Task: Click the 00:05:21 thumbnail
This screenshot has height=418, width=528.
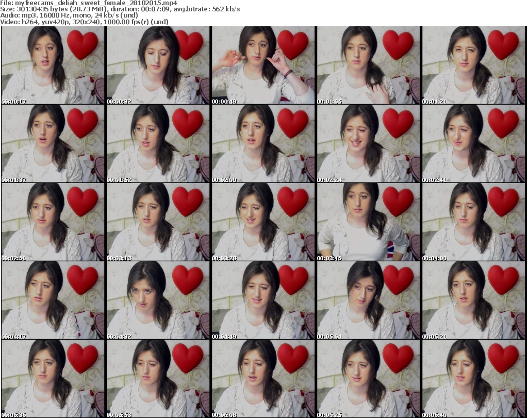Action: [x=474, y=300]
